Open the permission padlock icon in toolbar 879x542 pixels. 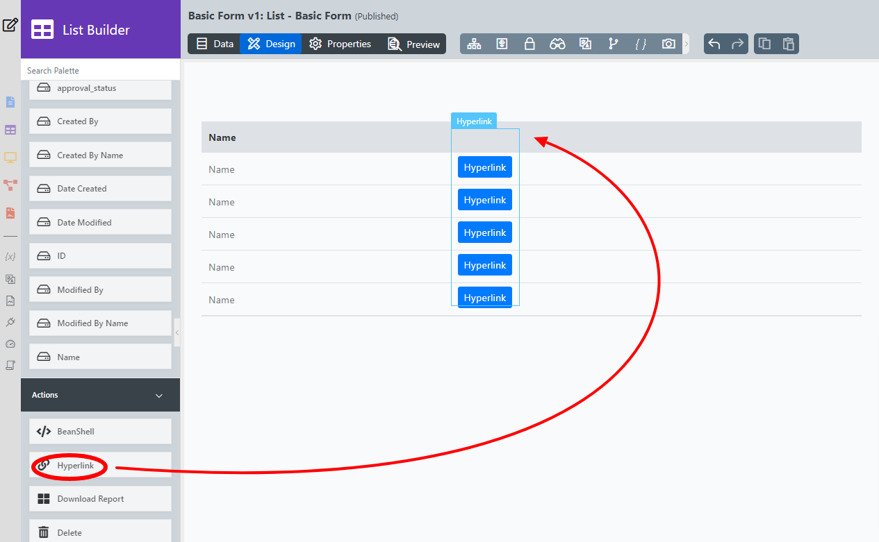pos(529,44)
